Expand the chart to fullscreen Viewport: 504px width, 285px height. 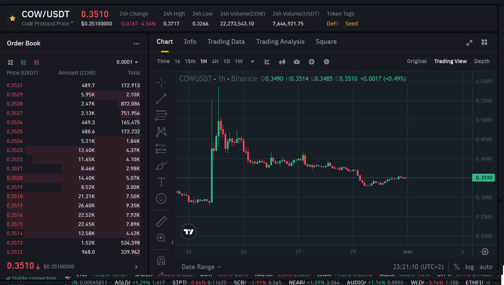click(469, 42)
